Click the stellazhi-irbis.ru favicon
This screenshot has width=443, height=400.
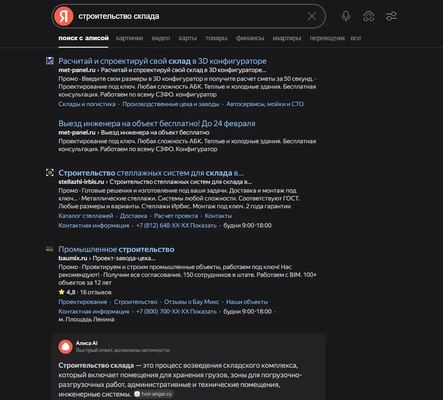pos(50,172)
